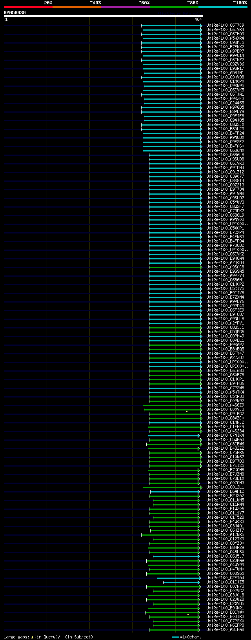The image size is (251, 640).
Task: Click the purple ~60% identity legend segment
Action: (125, 7)
